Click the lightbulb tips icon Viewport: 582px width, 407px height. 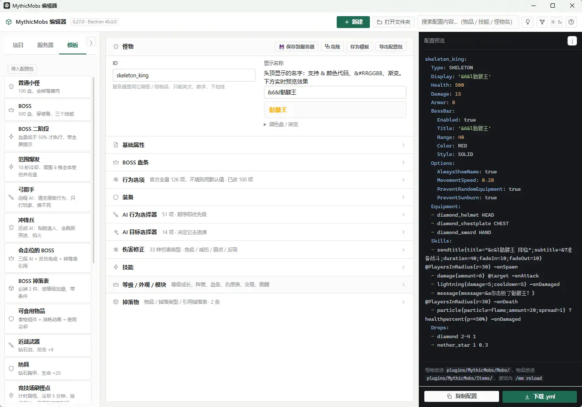coord(528,22)
